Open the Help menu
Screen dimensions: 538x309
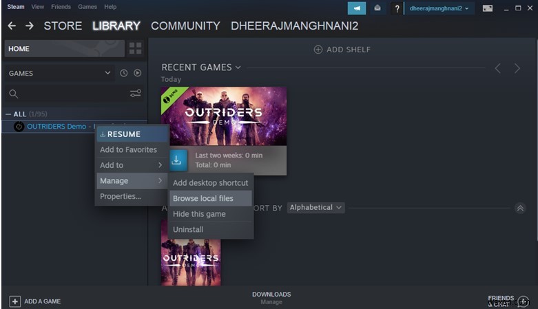pos(110,7)
